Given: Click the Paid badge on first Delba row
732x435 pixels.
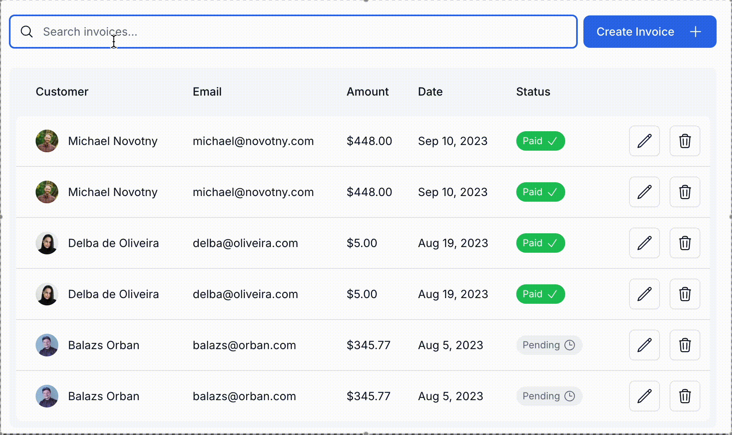Looking at the screenshot, I should [540, 243].
